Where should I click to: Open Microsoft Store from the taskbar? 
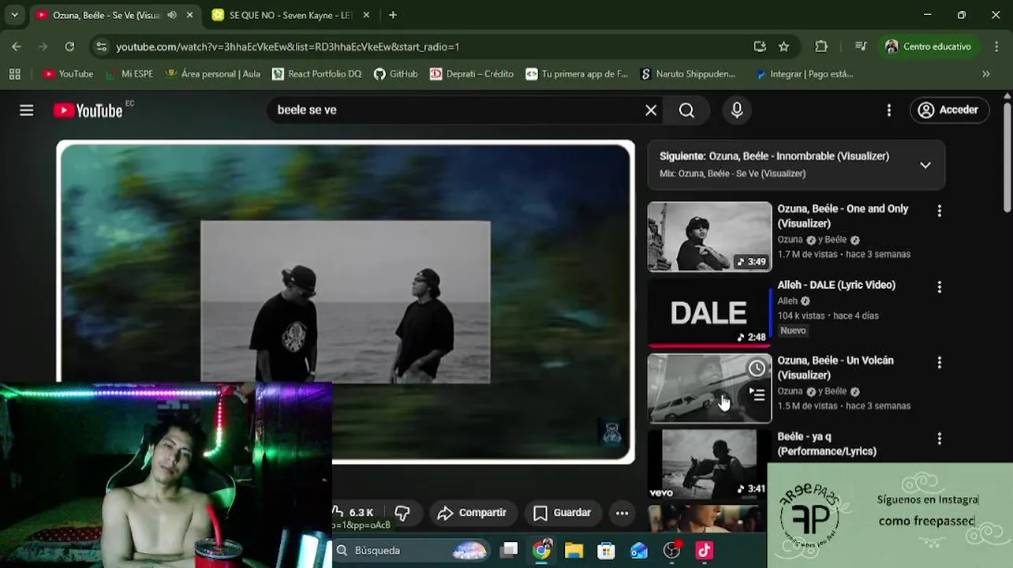click(x=606, y=550)
